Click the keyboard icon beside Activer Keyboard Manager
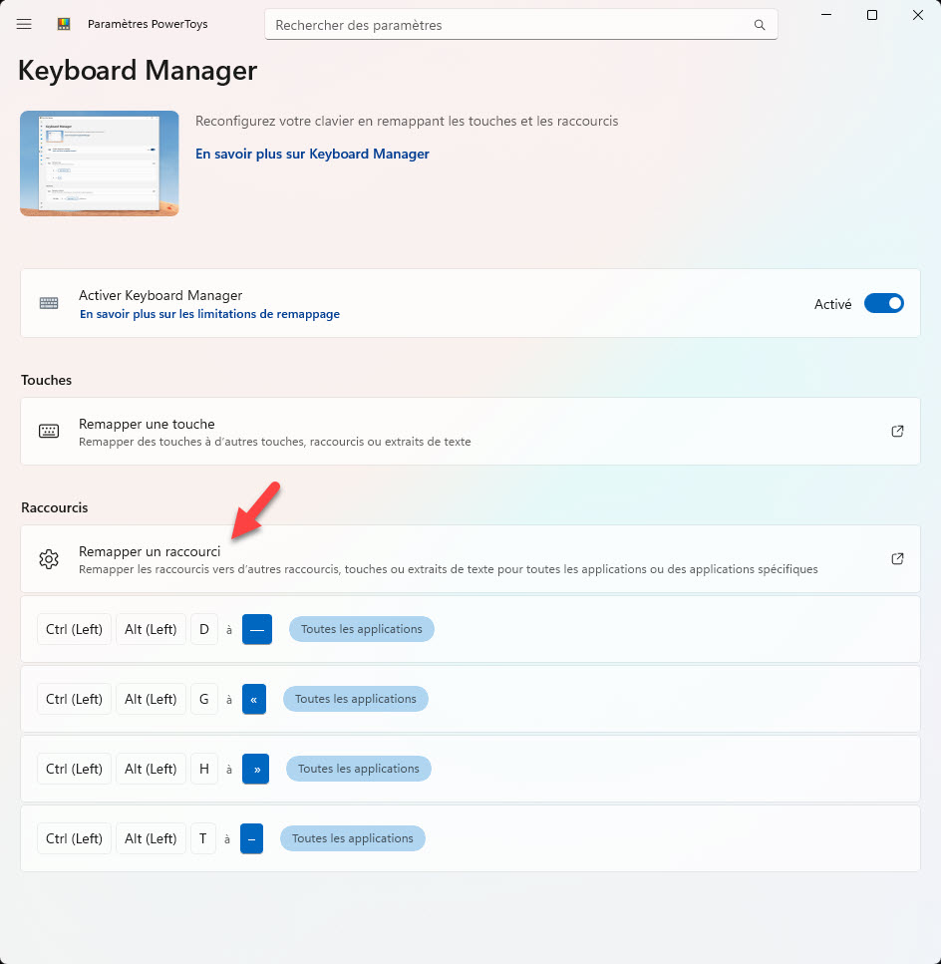Image resolution: width=941 pixels, height=964 pixels. point(49,303)
